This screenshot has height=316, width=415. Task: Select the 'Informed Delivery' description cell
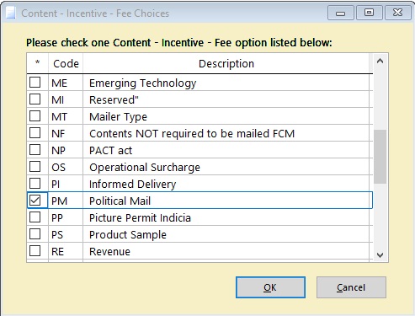pos(226,184)
